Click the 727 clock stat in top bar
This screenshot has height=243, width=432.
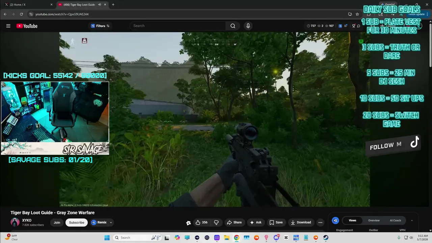311,26
